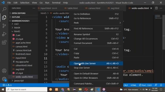Click the errors and warnings status indicator

pyautogui.click(x=7, y=85)
